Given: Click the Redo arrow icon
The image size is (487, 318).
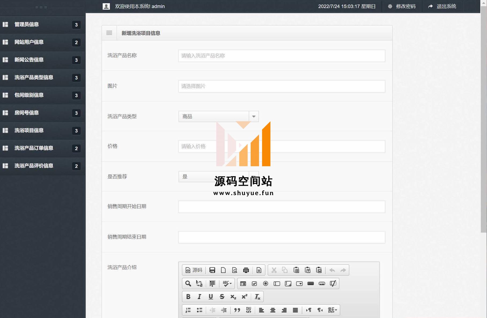Looking at the screenshot, I should [x=343, y=270].
